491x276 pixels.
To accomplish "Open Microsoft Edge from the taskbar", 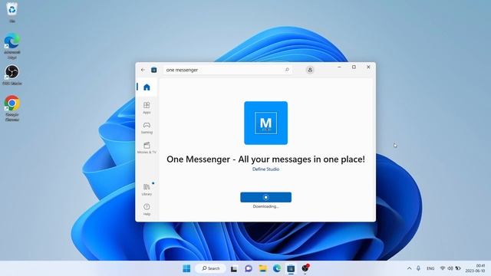I will tap(277, 268).
